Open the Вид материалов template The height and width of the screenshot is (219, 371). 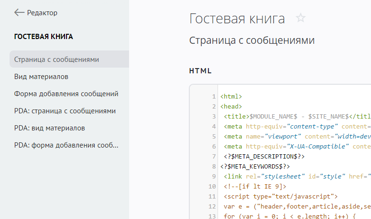41,77
